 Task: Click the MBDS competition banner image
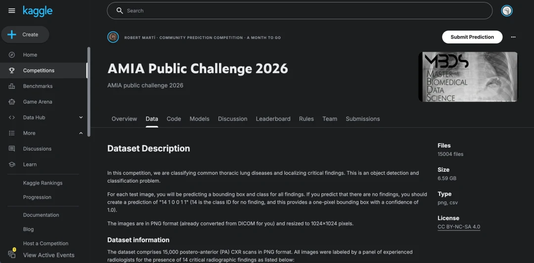468,77
